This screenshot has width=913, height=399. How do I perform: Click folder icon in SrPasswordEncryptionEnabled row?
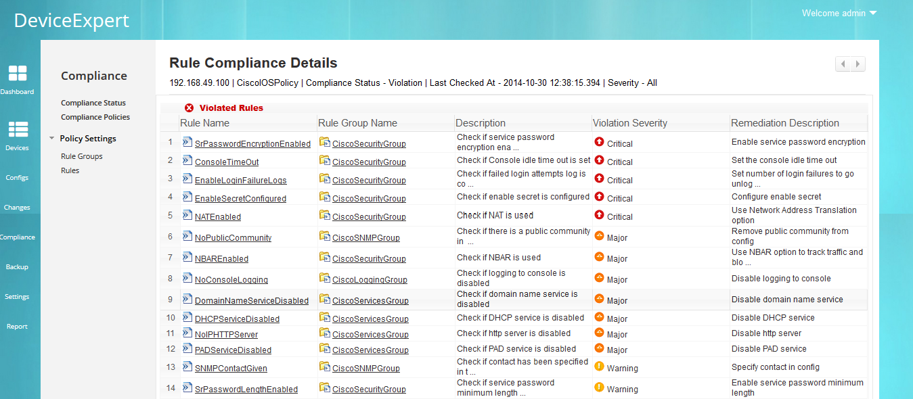click(325, 142)
